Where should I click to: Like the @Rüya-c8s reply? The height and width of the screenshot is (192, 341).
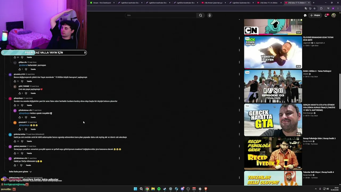[x=20, y=69]
